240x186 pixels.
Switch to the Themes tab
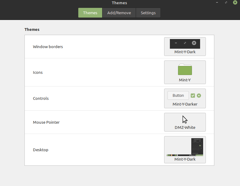point(90,13)
